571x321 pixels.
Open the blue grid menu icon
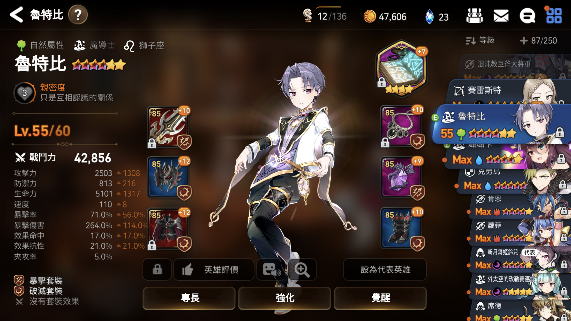(554, 16)
